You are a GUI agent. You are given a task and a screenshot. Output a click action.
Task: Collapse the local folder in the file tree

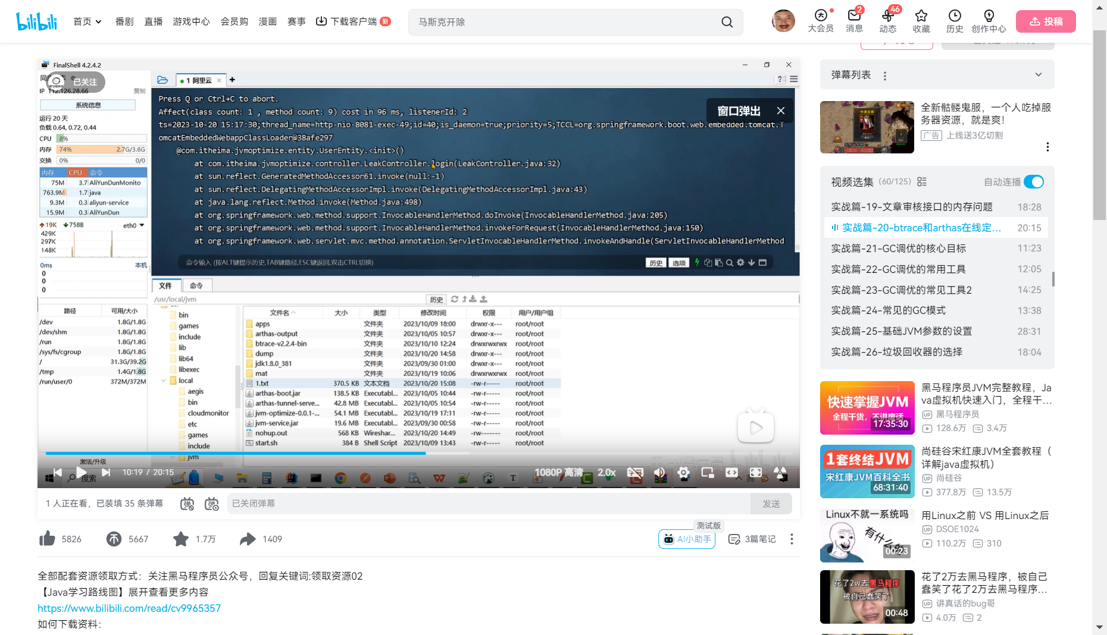click(164, 380)
